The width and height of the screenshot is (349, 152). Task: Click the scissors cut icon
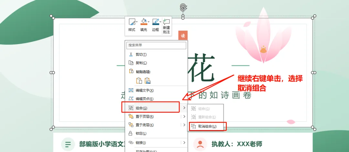pyautogui.click(x=131, y=54)
